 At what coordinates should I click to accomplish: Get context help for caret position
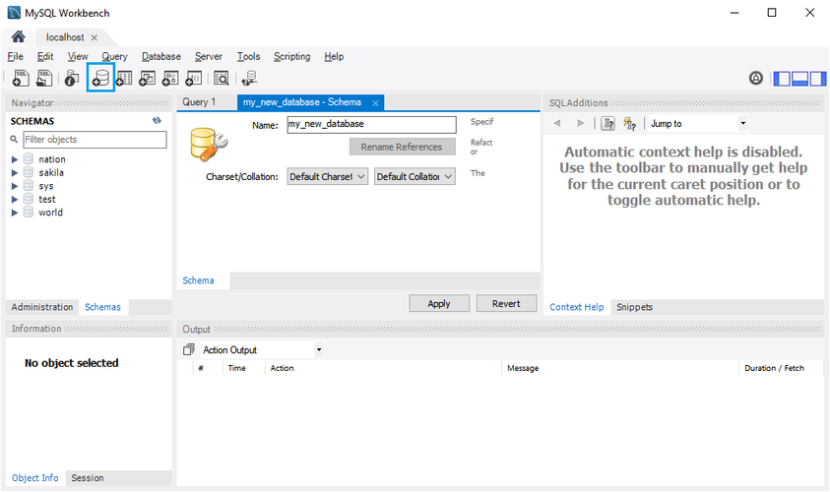(608, 123)
